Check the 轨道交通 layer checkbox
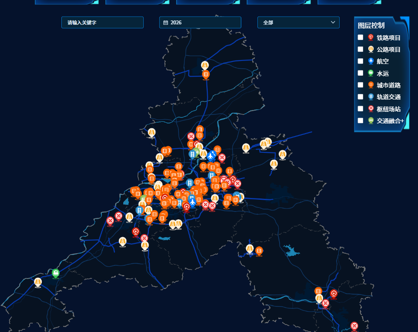This screenshot has width=418, height=332. click(x=361, y=97)
